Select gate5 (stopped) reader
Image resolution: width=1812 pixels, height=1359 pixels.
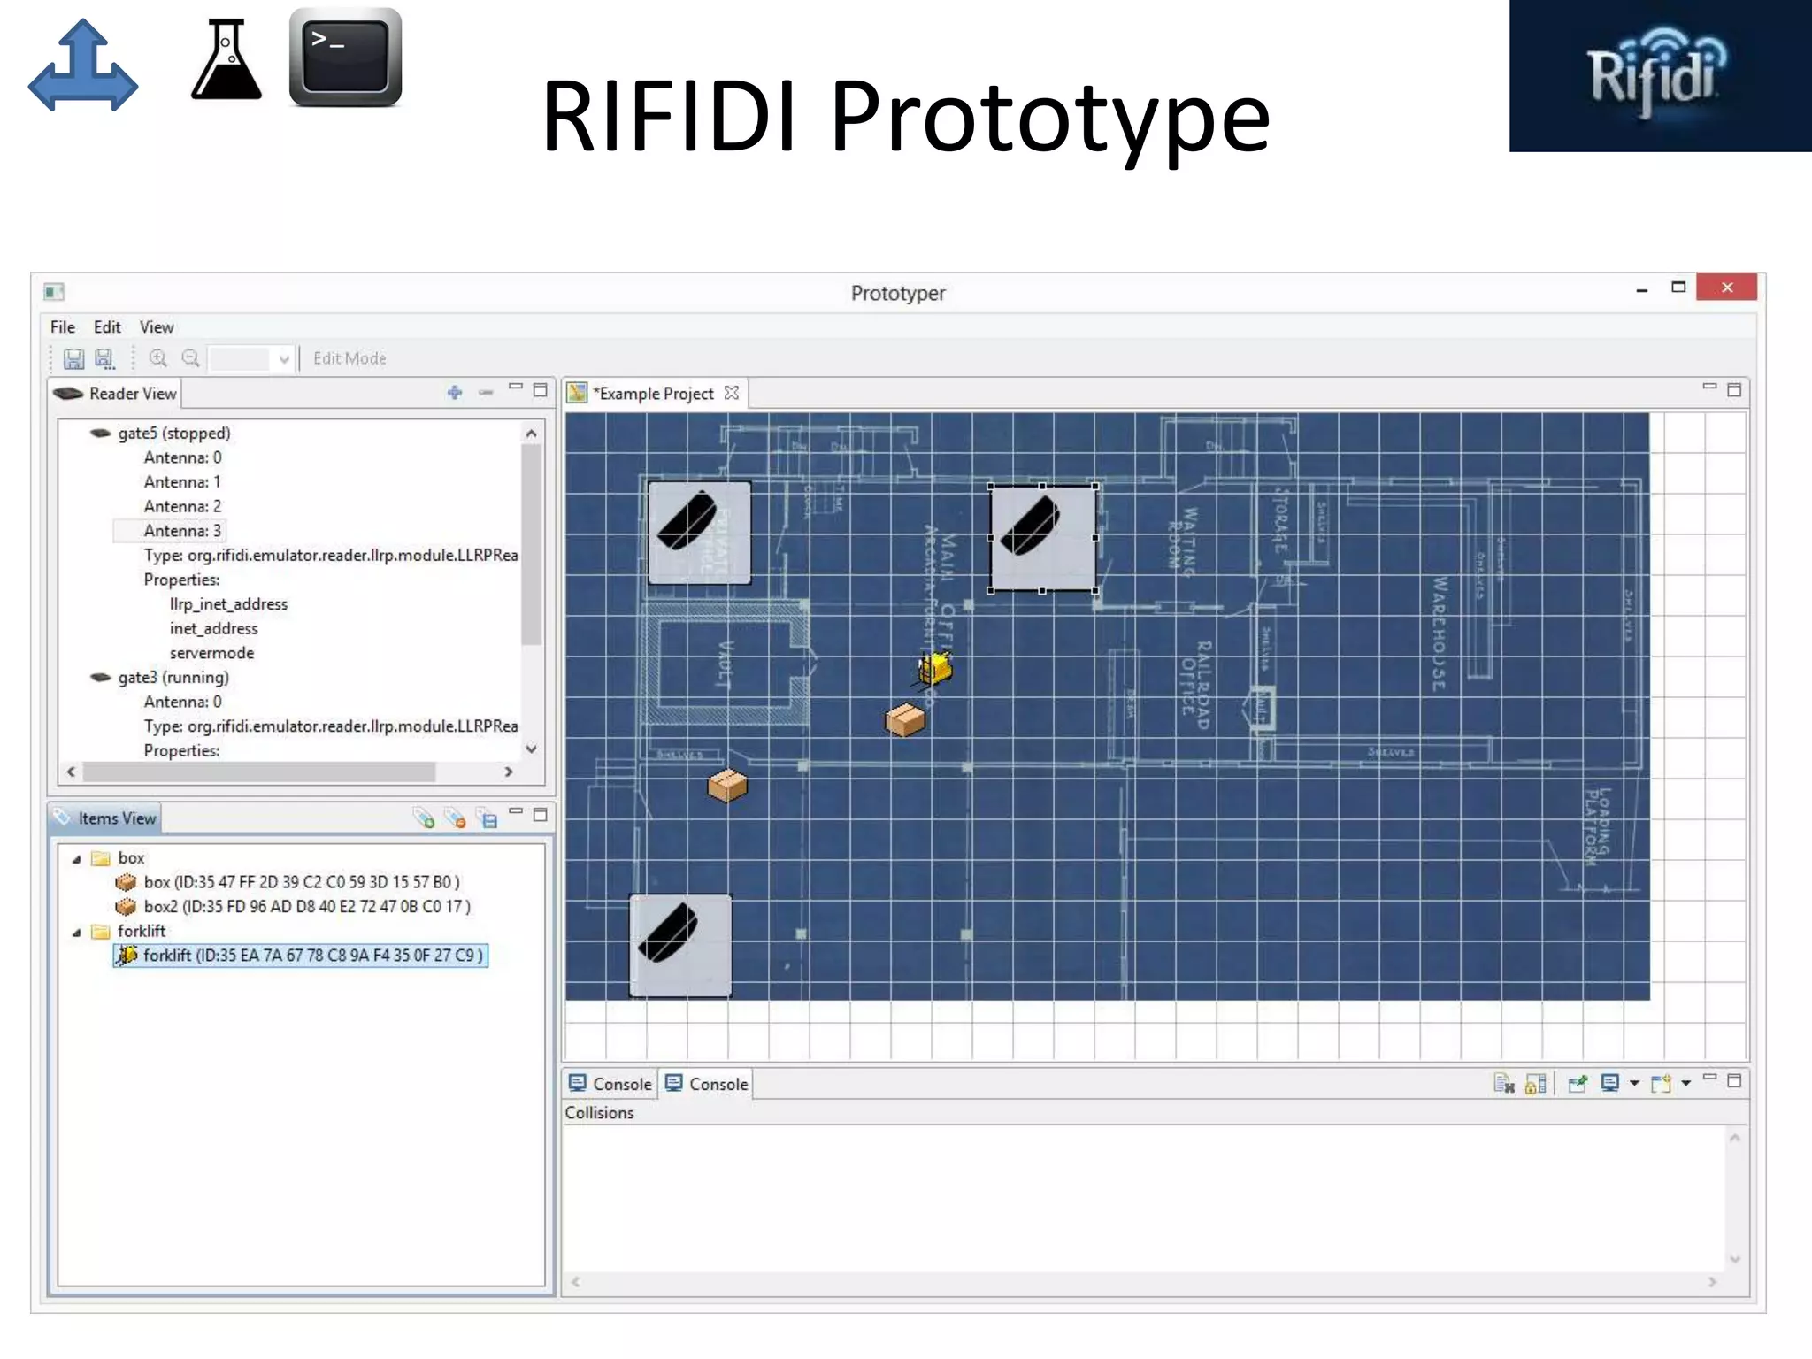click(173, 433)
